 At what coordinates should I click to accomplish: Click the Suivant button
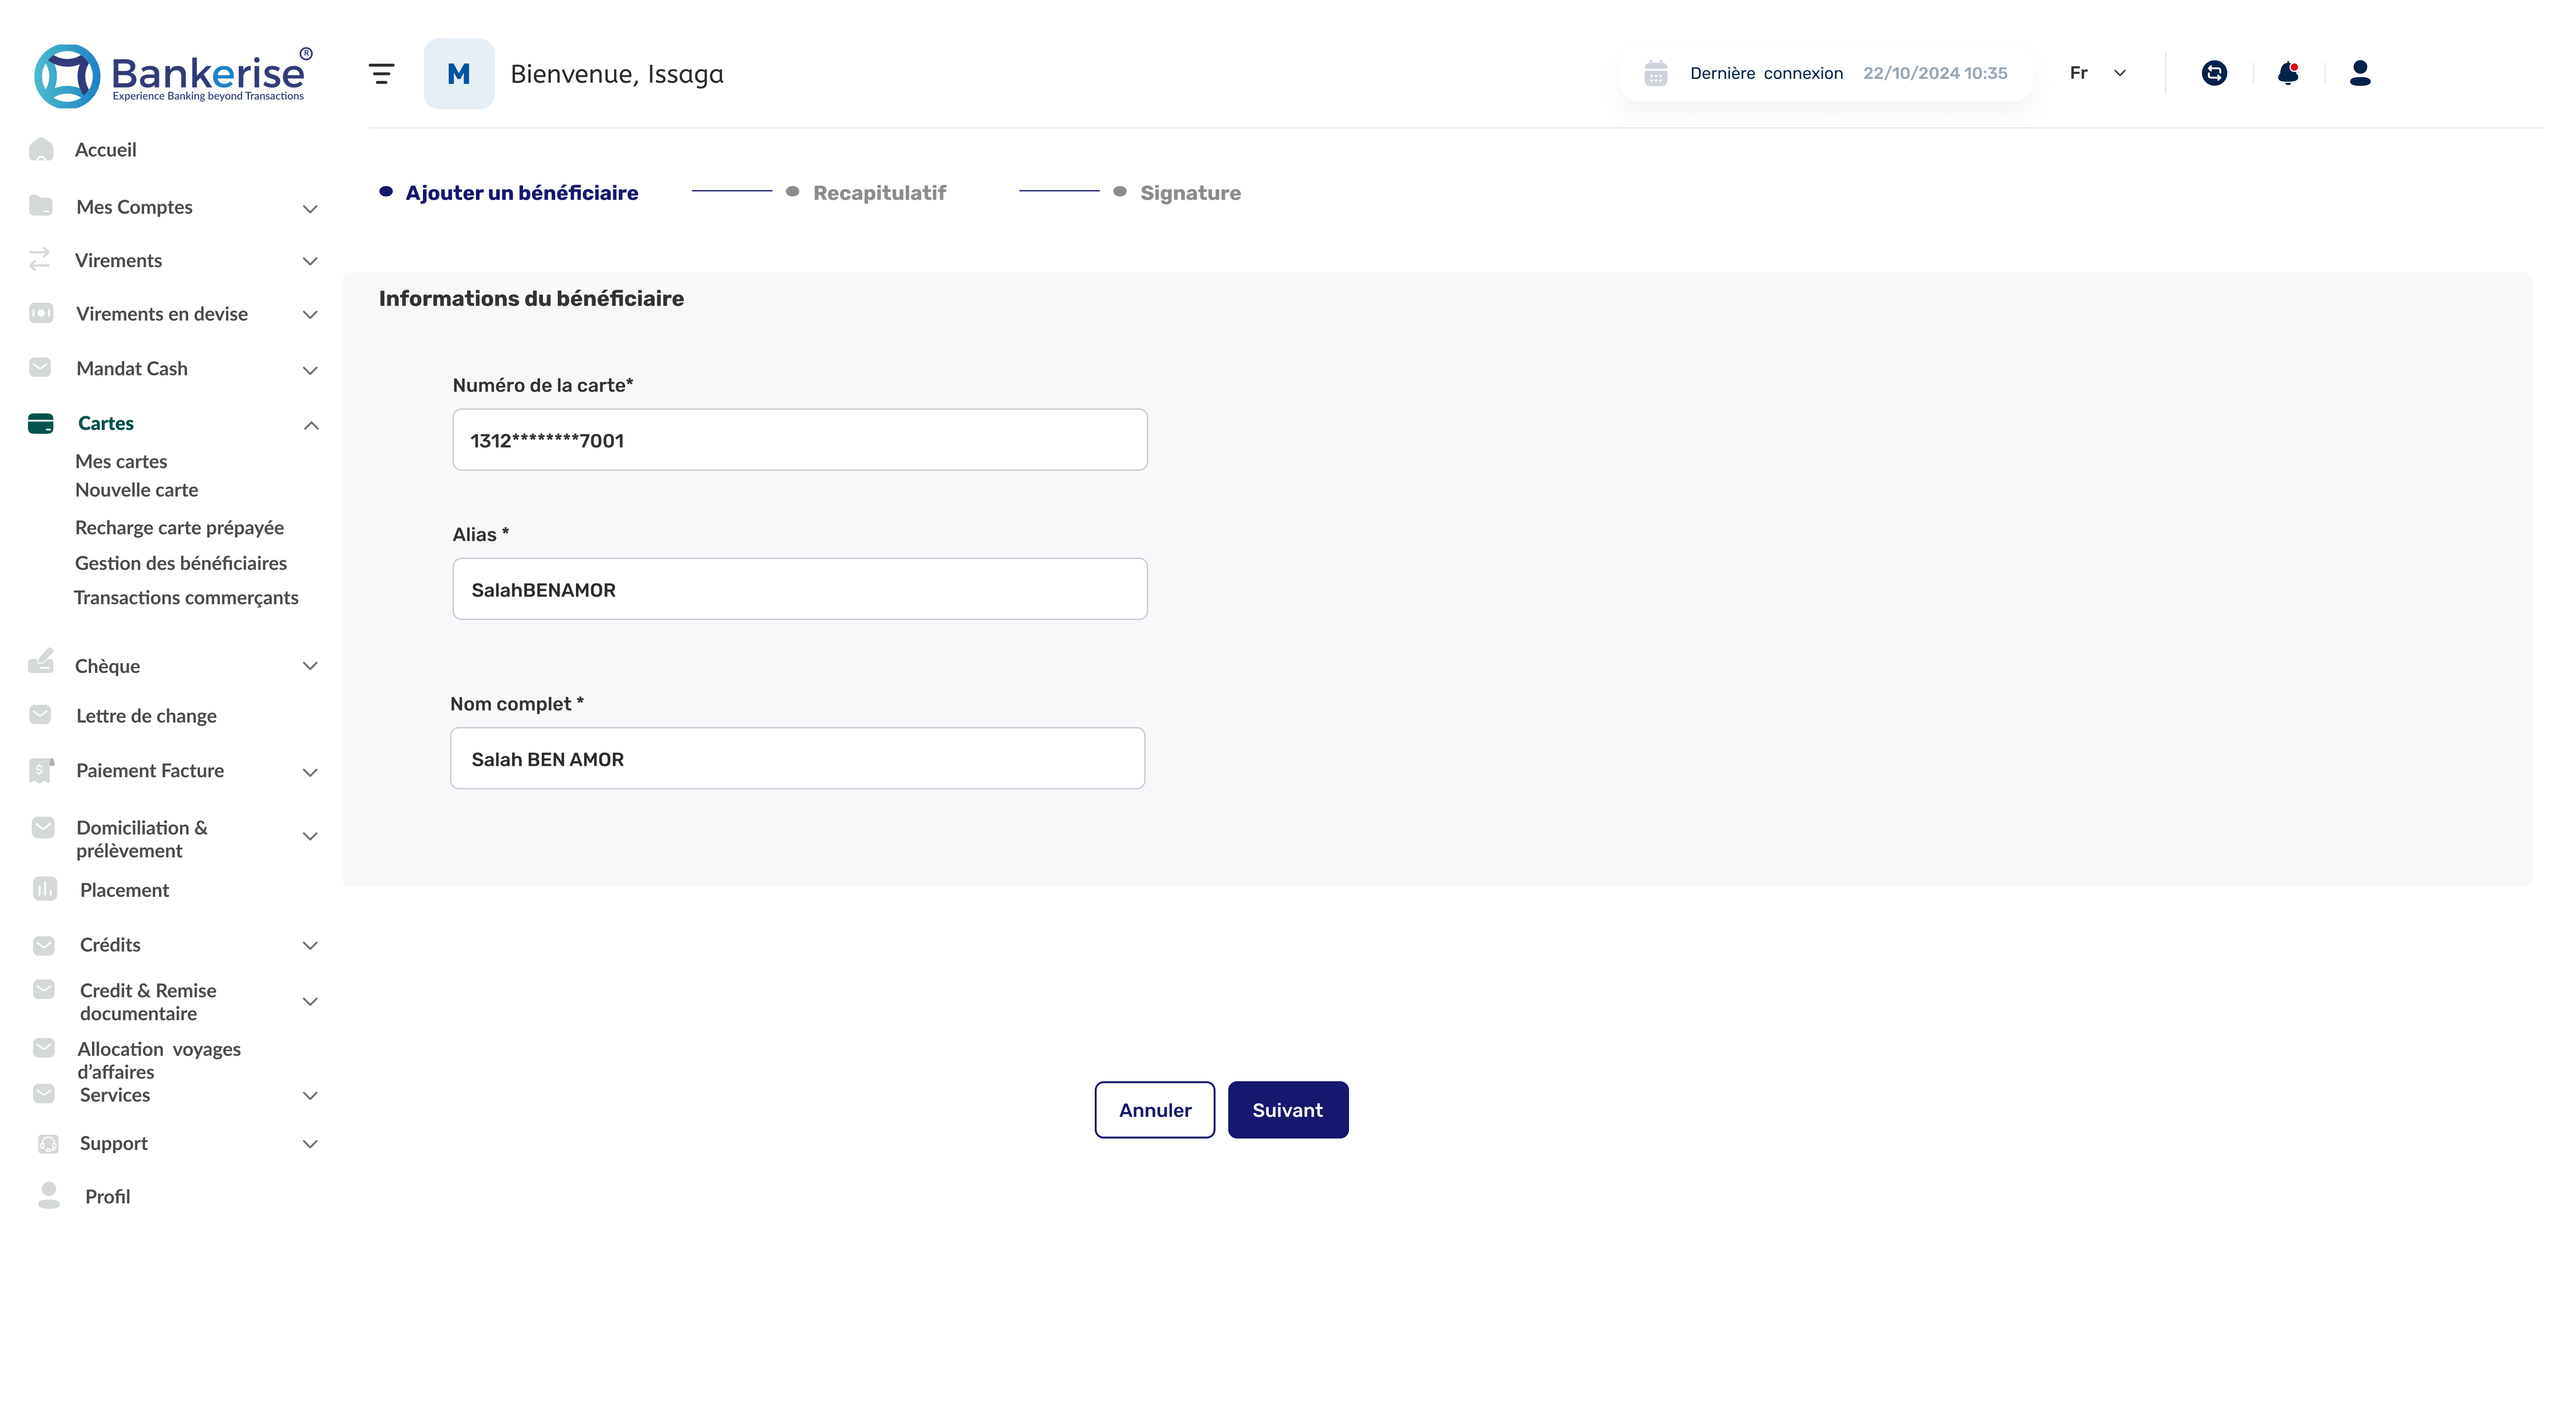[x=1288, y=1110]
